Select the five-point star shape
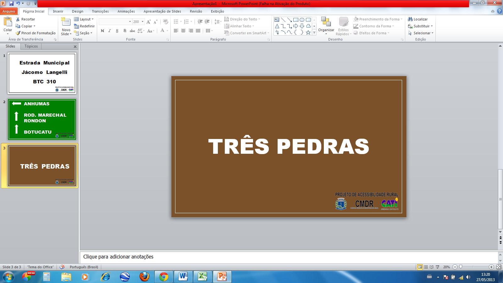This screenshot has width=503, height=283. [308, 32]
